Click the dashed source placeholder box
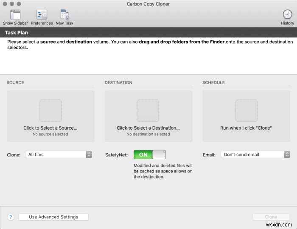The height and width of the screenshot is (229, 297). coord(50,110)
